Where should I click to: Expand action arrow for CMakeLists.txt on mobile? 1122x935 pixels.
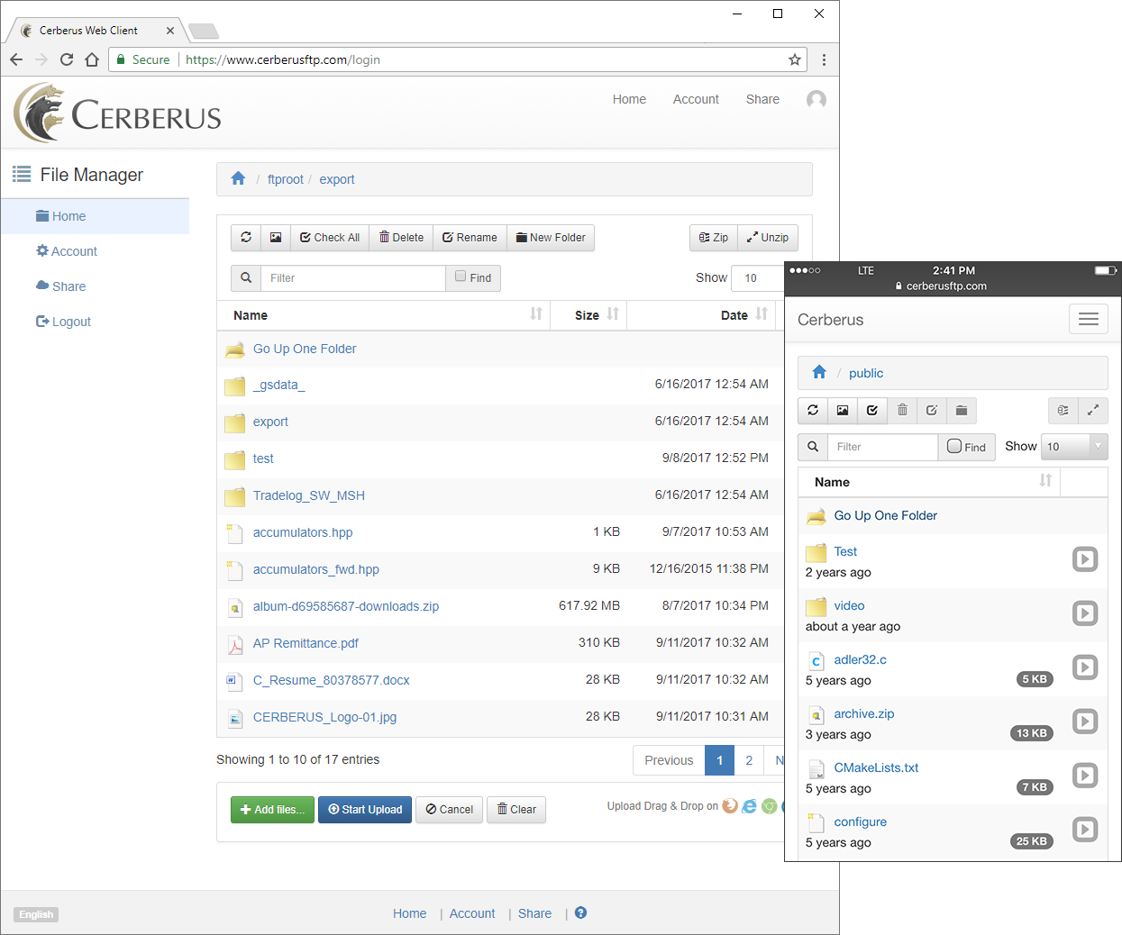pyautogui.click(x=1085, y=776)
